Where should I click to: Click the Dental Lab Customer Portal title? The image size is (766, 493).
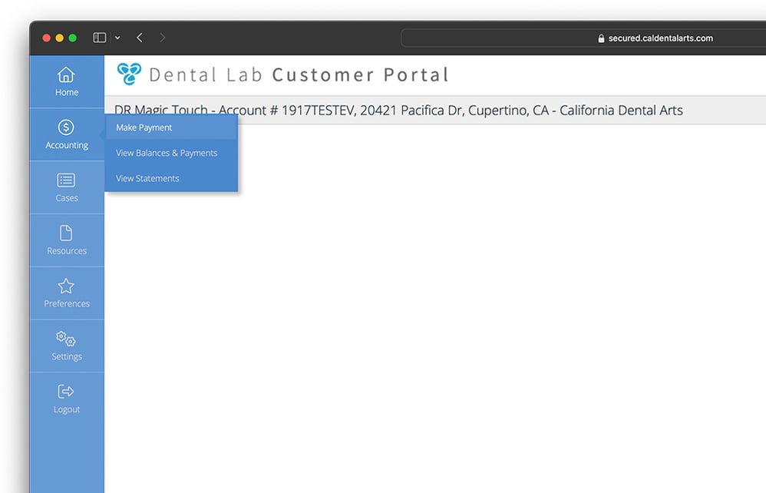(x=299, y=75)
